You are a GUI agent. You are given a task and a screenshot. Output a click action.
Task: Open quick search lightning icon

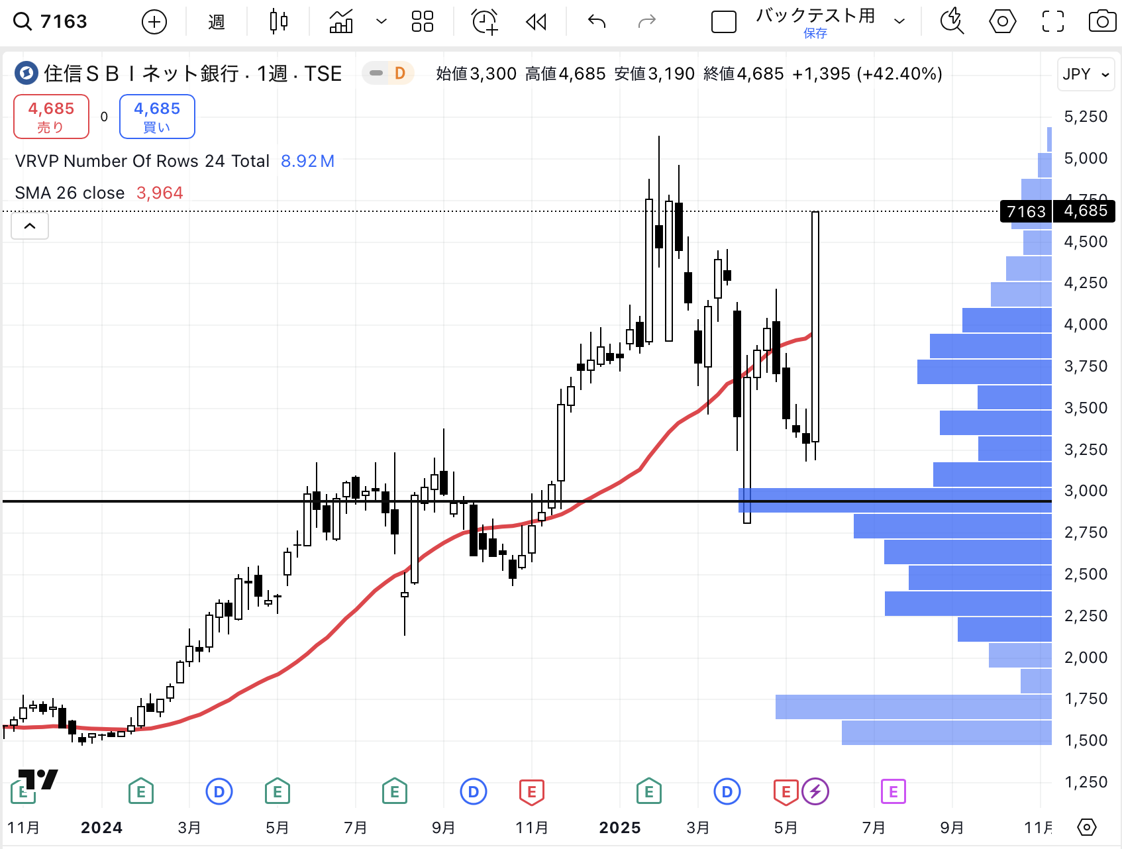pos(952,22)
